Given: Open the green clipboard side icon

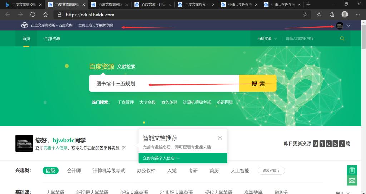Looking at the screenshot, I should 352,170.
